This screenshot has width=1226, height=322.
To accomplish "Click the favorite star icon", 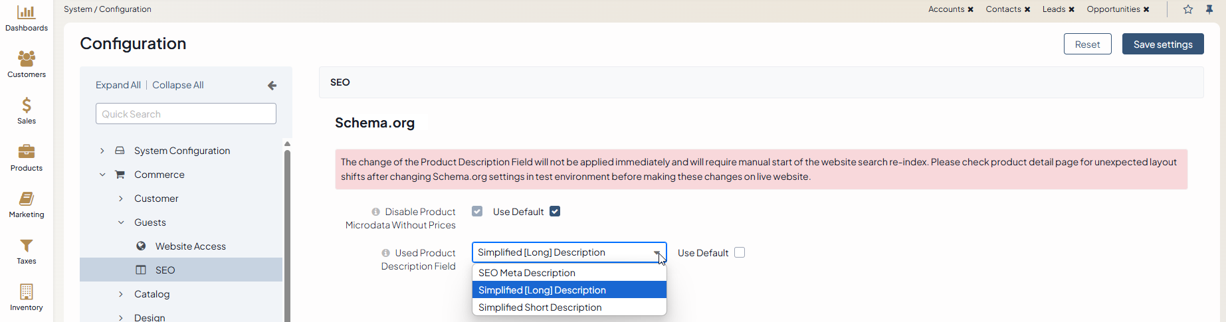I will coord(1188,9).
